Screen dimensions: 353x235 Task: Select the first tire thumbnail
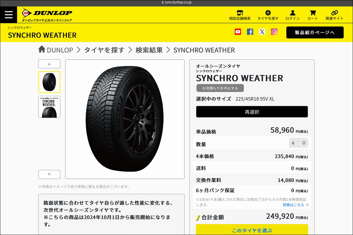point(49,82)
